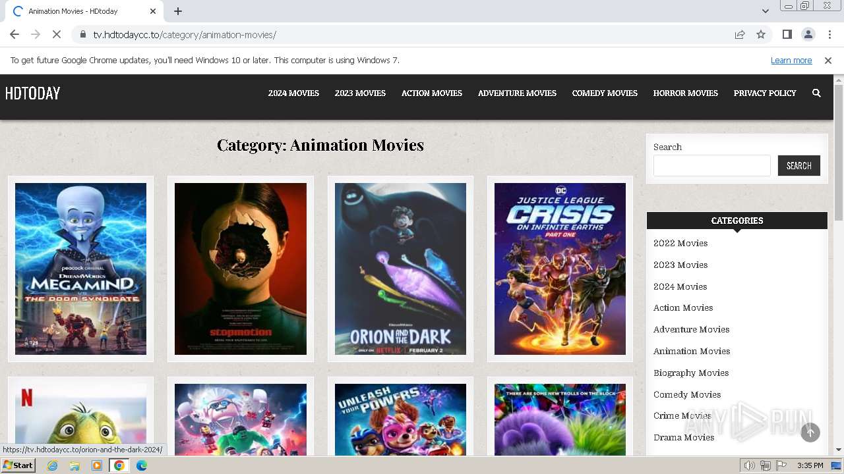The image size is (844, 474).
Task: Open the HORROR MOVIES menu item
Action: (686, 93)
